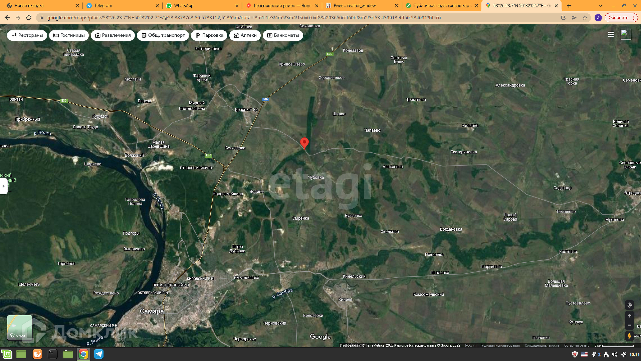The image size is (641, 361).
Task: Zoom out using the minus button
Action: click(629, 325)
